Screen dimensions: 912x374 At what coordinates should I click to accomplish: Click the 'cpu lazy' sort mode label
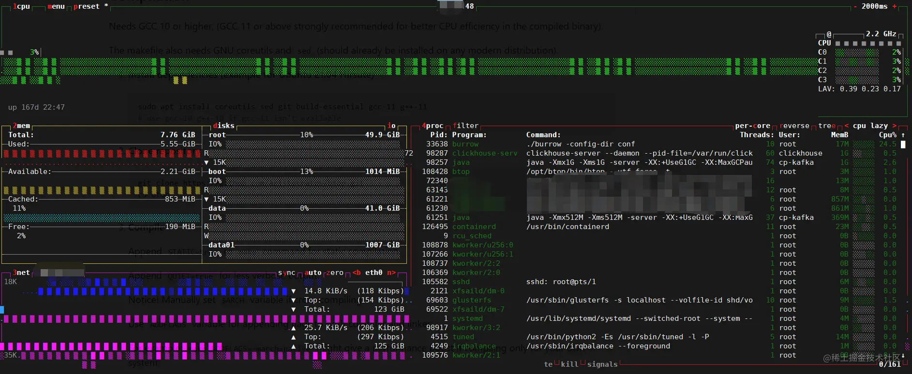870,126
